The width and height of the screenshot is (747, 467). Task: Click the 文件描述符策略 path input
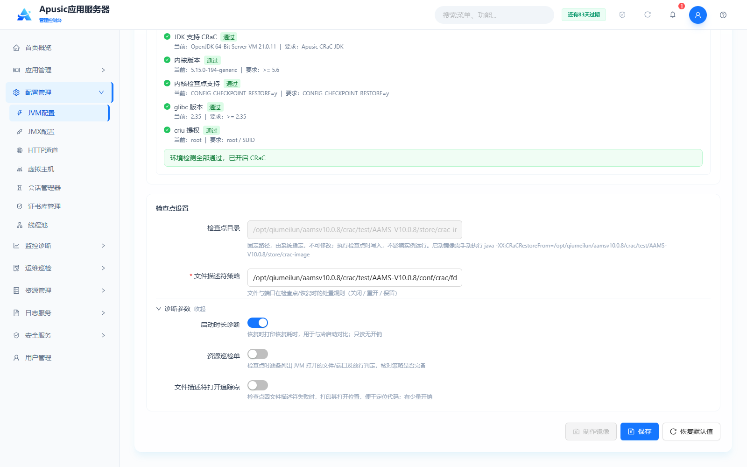[355, 277]
